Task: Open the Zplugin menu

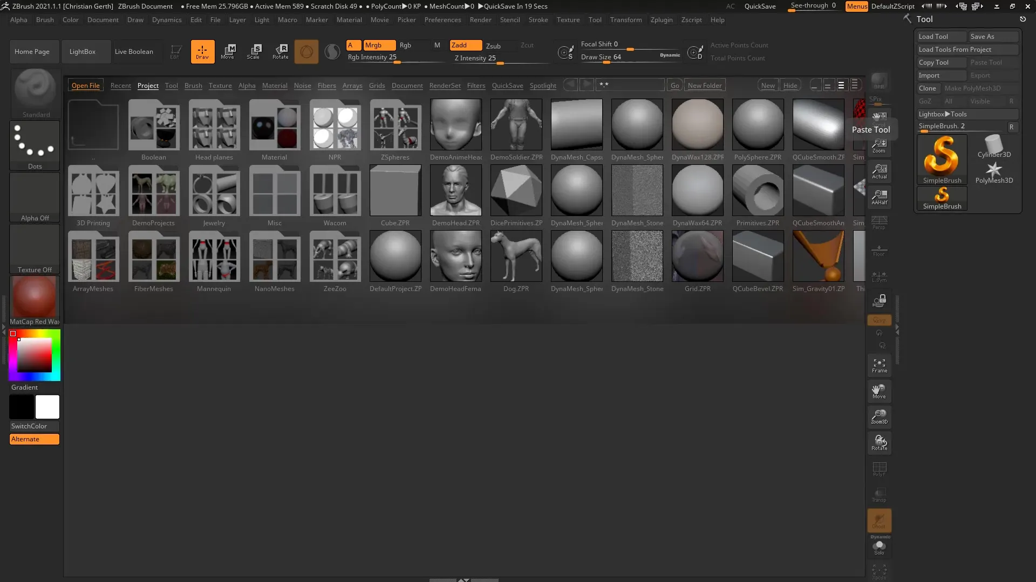Action: (x=662, y=20)
